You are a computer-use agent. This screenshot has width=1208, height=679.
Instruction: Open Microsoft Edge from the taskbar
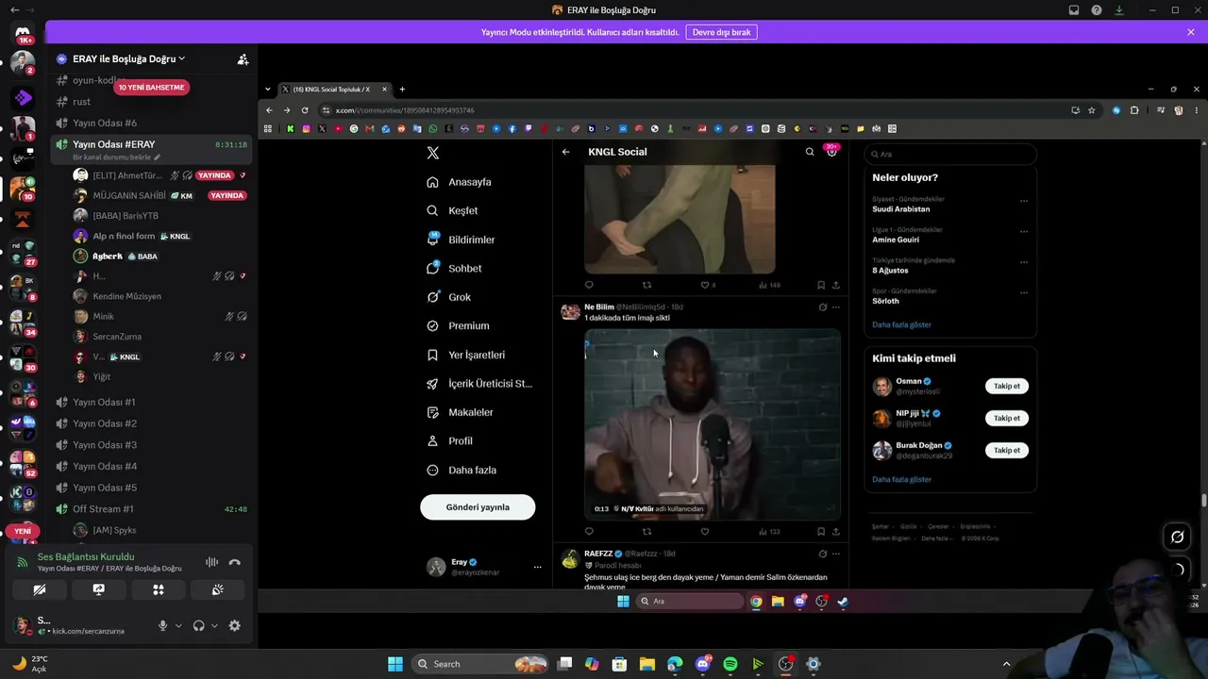pyautogui.click(x=675, y=664)
